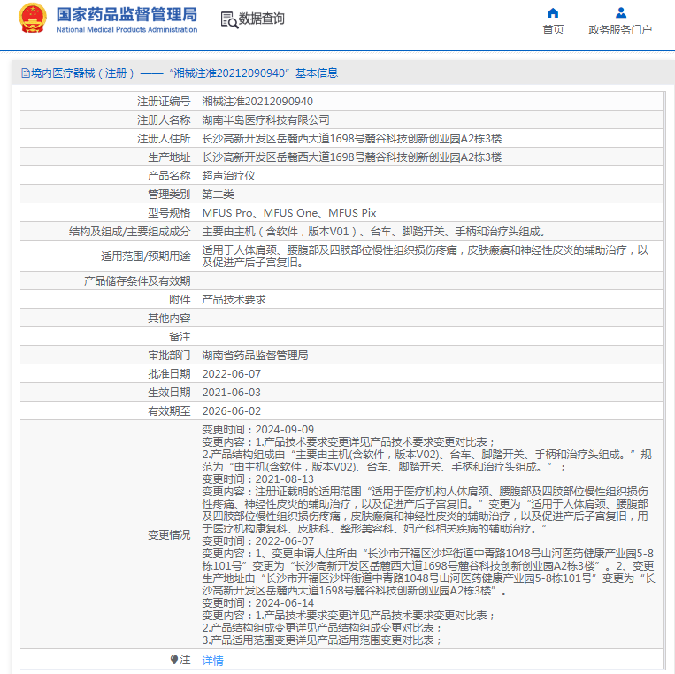Click 变更情况 label
Image resolution: width=675 pixels, height=674 pixels.
click(169, 535)
